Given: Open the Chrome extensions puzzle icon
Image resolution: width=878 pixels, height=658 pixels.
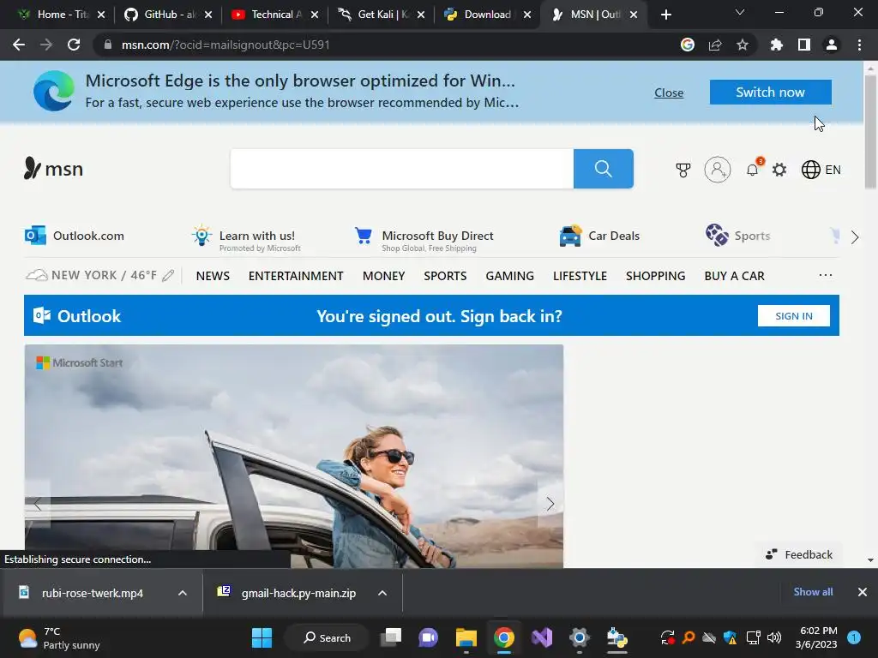Looking at the screenshot, I should click(776, 45).
